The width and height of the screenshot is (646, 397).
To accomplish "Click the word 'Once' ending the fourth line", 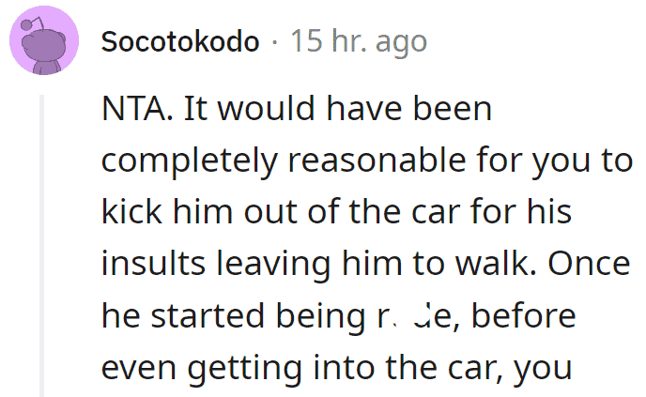I will pyautogui.click(x=589, y=264).
